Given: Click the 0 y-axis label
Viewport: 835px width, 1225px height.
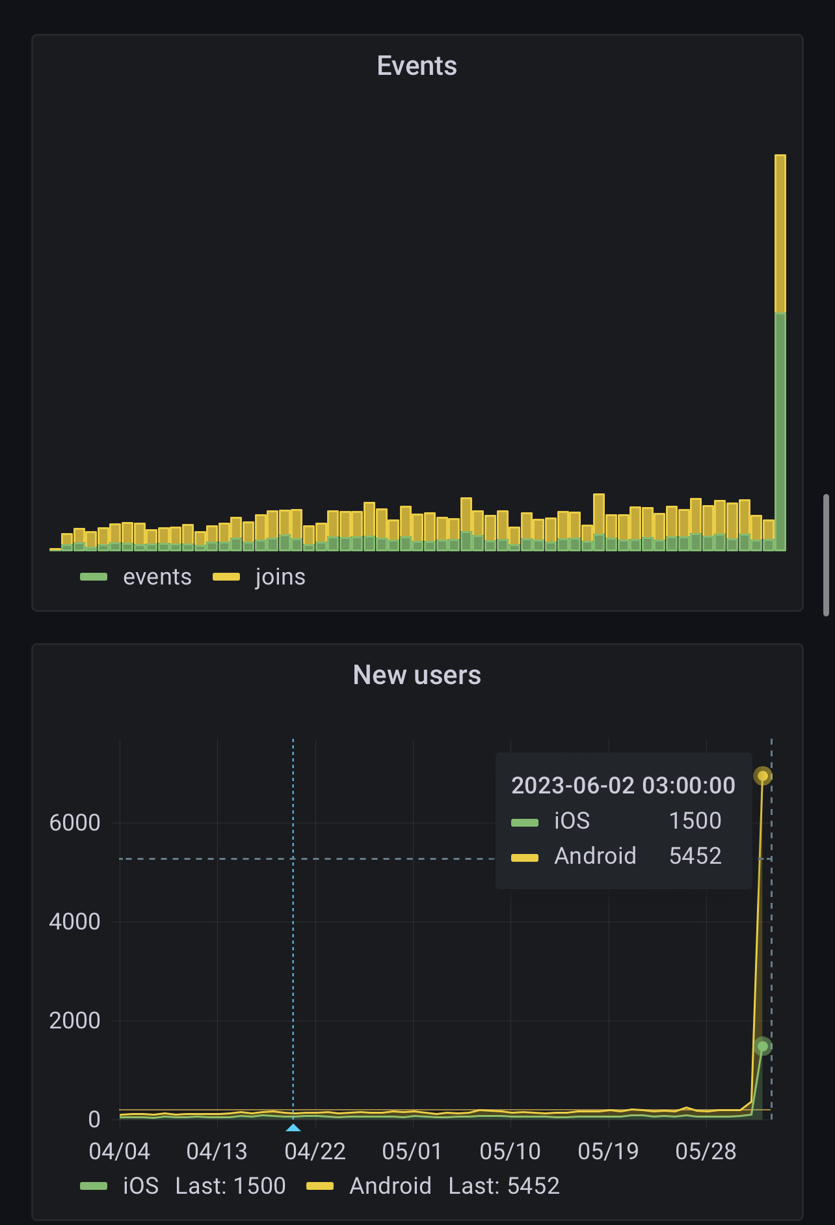Looking at the screenshot, I should (x=94, y=1120).
